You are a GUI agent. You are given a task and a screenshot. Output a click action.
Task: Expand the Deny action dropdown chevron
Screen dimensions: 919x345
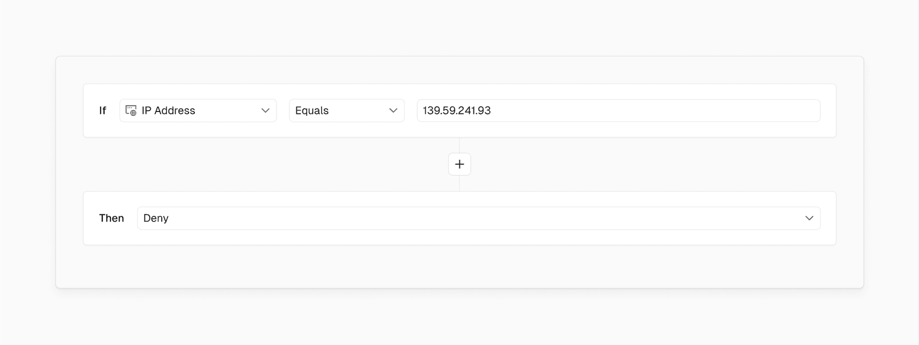[809, 218]
